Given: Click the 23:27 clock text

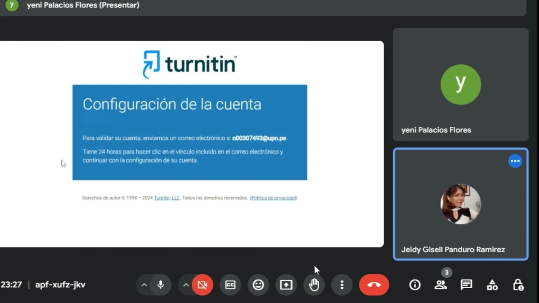Looking at the screenshot, I should point(11,285).
